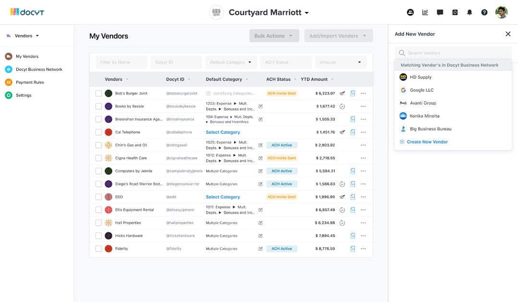Viewport: 518px width, 302px height.
Task: Tick the Computers by Jennie checkbox
Action: (x=98, y=171)
